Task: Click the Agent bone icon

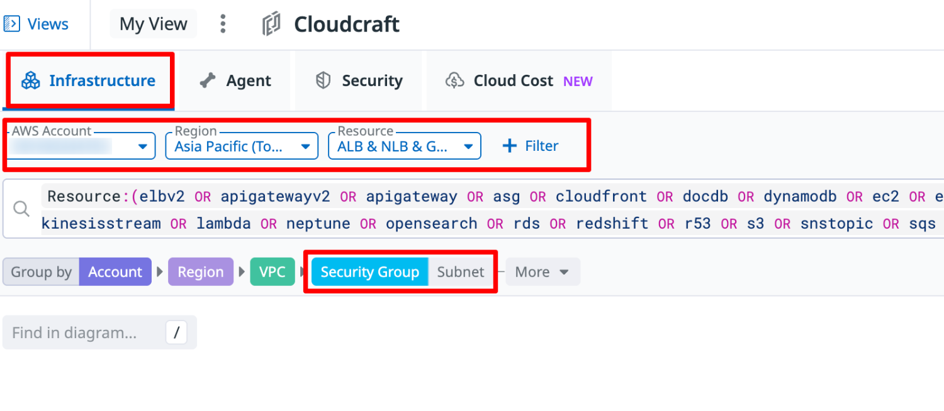Action: coord(208,80)
